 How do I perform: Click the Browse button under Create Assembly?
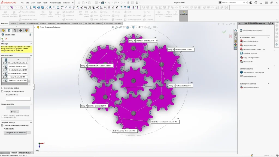tap(14, 112)
